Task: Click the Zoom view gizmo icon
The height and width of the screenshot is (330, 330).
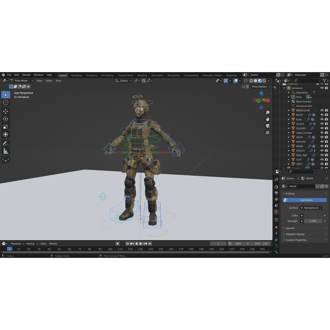Action: click(x=267, y=112)
